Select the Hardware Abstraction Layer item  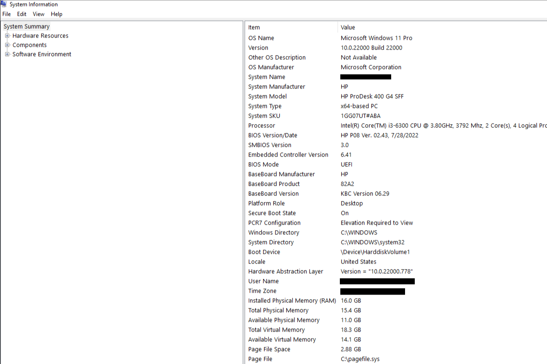pyautogui.click(x=286, y=271)
